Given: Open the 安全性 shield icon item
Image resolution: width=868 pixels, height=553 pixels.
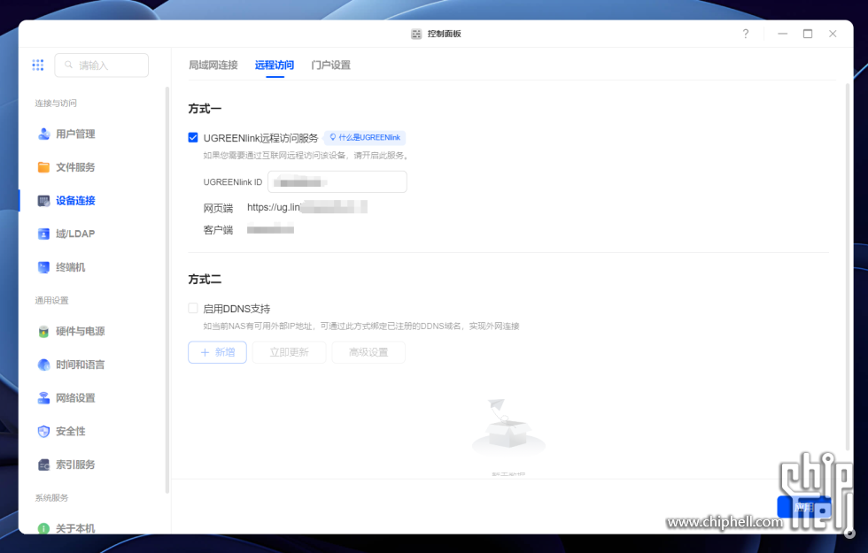Looking at the screenshot, I should point(43,432).
